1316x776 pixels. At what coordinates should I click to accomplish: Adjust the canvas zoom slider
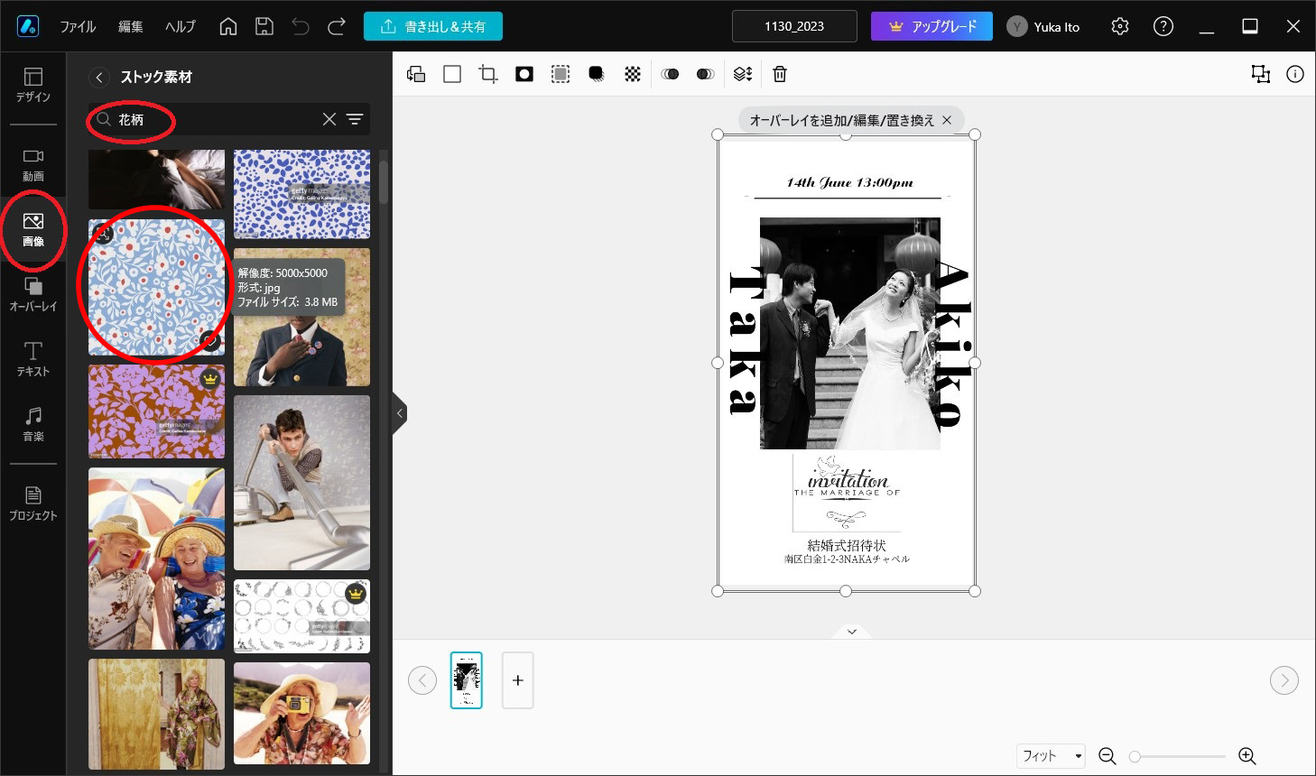pos(1179,756)
